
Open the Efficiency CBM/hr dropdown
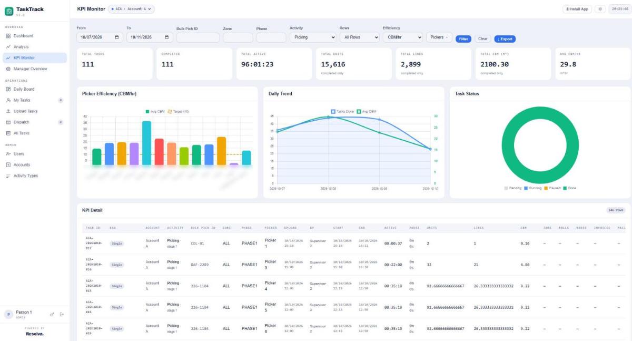(402, 37)
